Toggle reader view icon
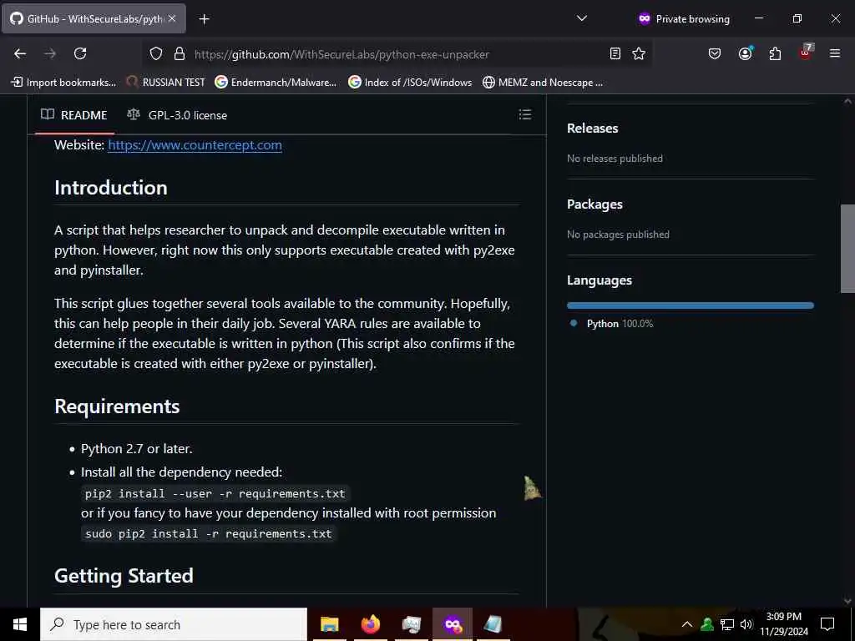 pos(615,53)
